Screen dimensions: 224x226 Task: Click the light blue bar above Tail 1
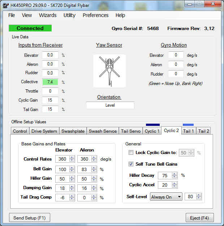(x=188, y=125)
